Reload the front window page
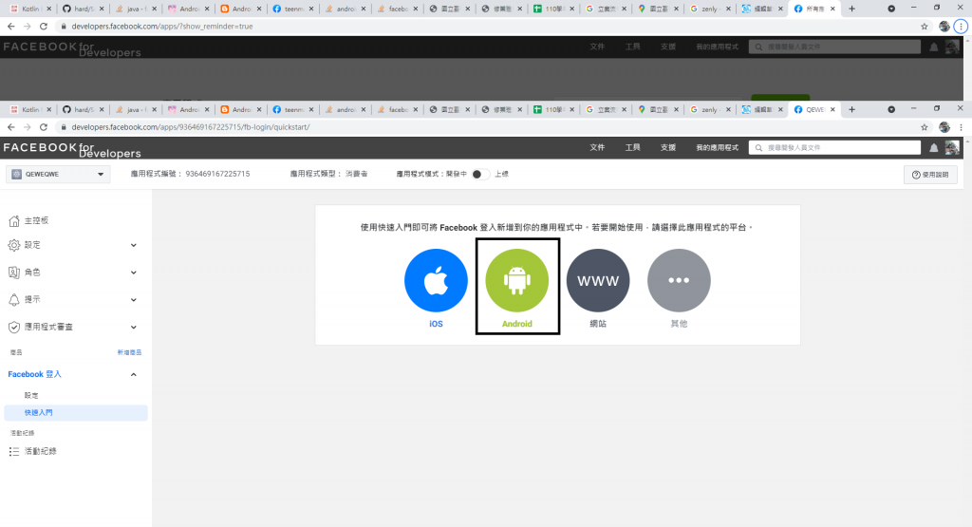This screenshot has height=527, width=972. pos(44,127)
